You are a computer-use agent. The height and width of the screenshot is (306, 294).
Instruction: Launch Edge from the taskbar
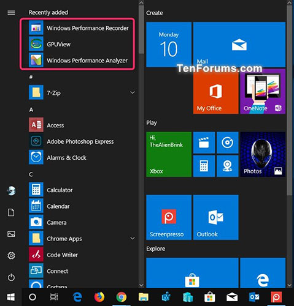(x=77, y=297)
